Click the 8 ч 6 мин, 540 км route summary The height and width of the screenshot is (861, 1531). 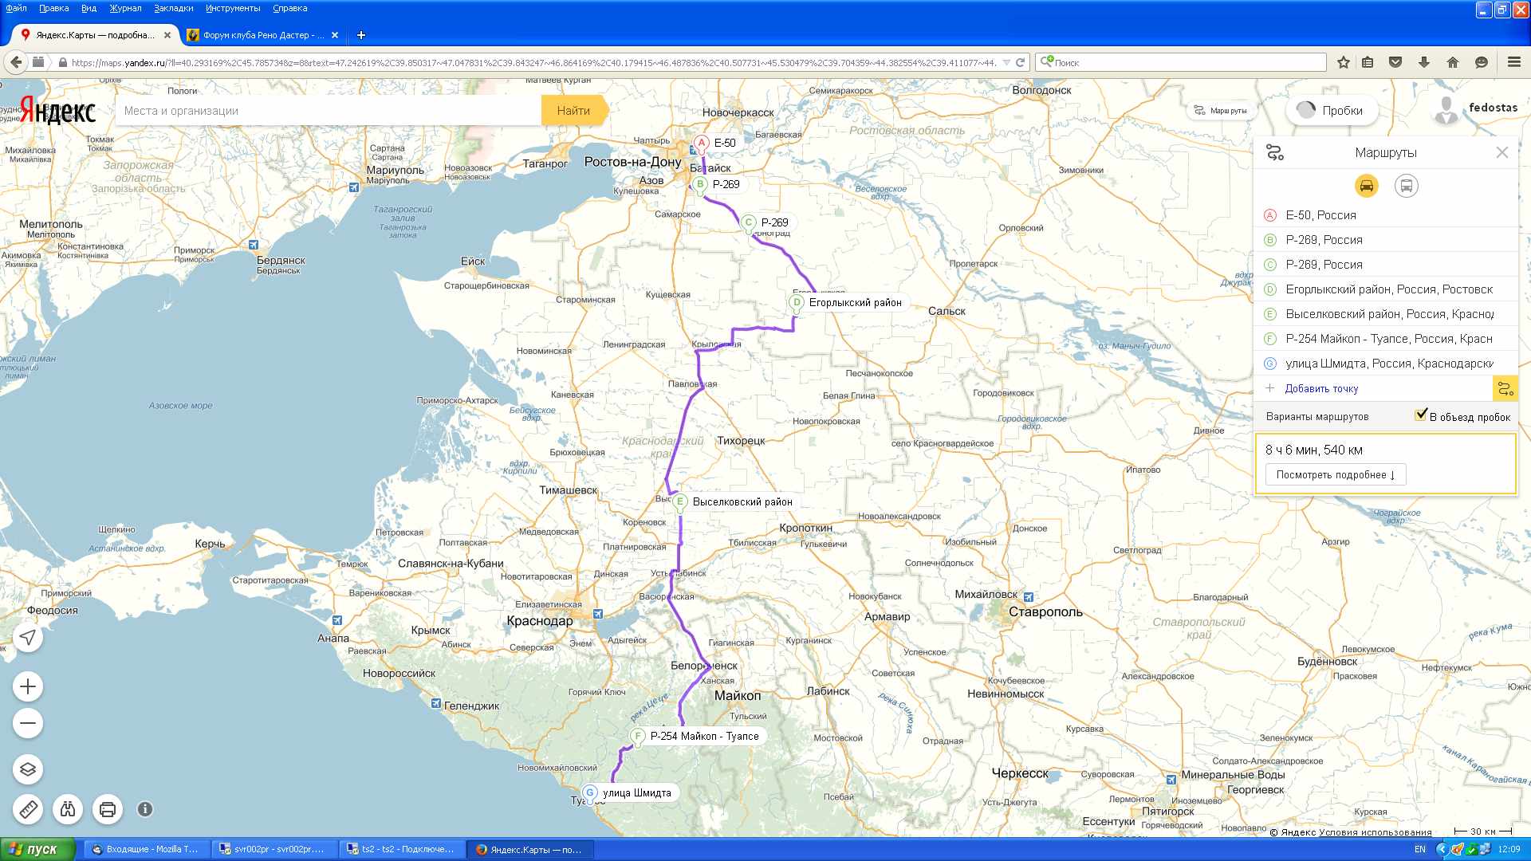tap(1314, 450)
